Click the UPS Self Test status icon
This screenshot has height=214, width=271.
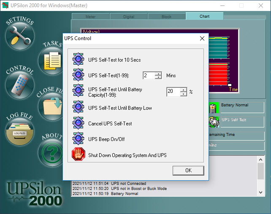[x=214, y=122]
